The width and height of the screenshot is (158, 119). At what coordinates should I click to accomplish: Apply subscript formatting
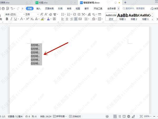click(x=32, y=19)
